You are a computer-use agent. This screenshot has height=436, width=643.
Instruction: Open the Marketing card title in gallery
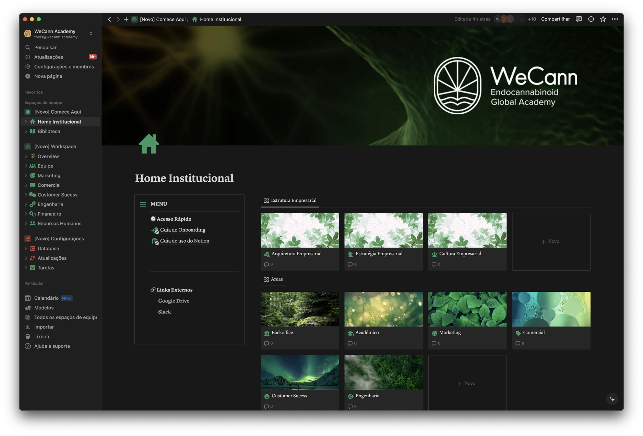pyautogui.click(x=450, y=333)
